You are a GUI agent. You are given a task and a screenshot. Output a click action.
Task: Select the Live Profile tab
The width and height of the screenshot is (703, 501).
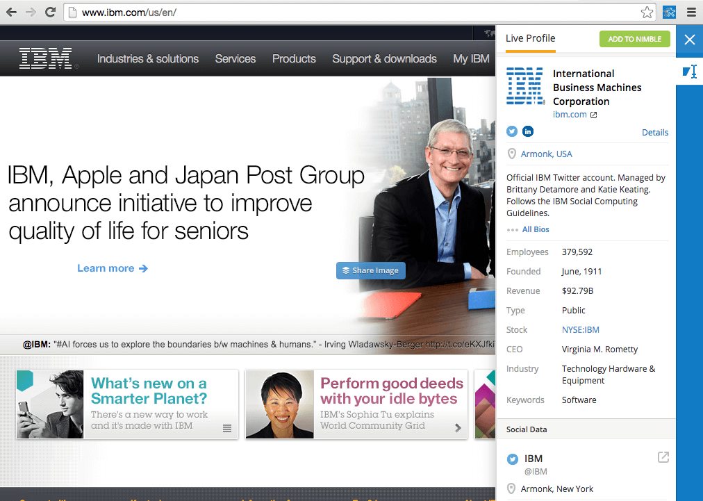pos(531,39)
